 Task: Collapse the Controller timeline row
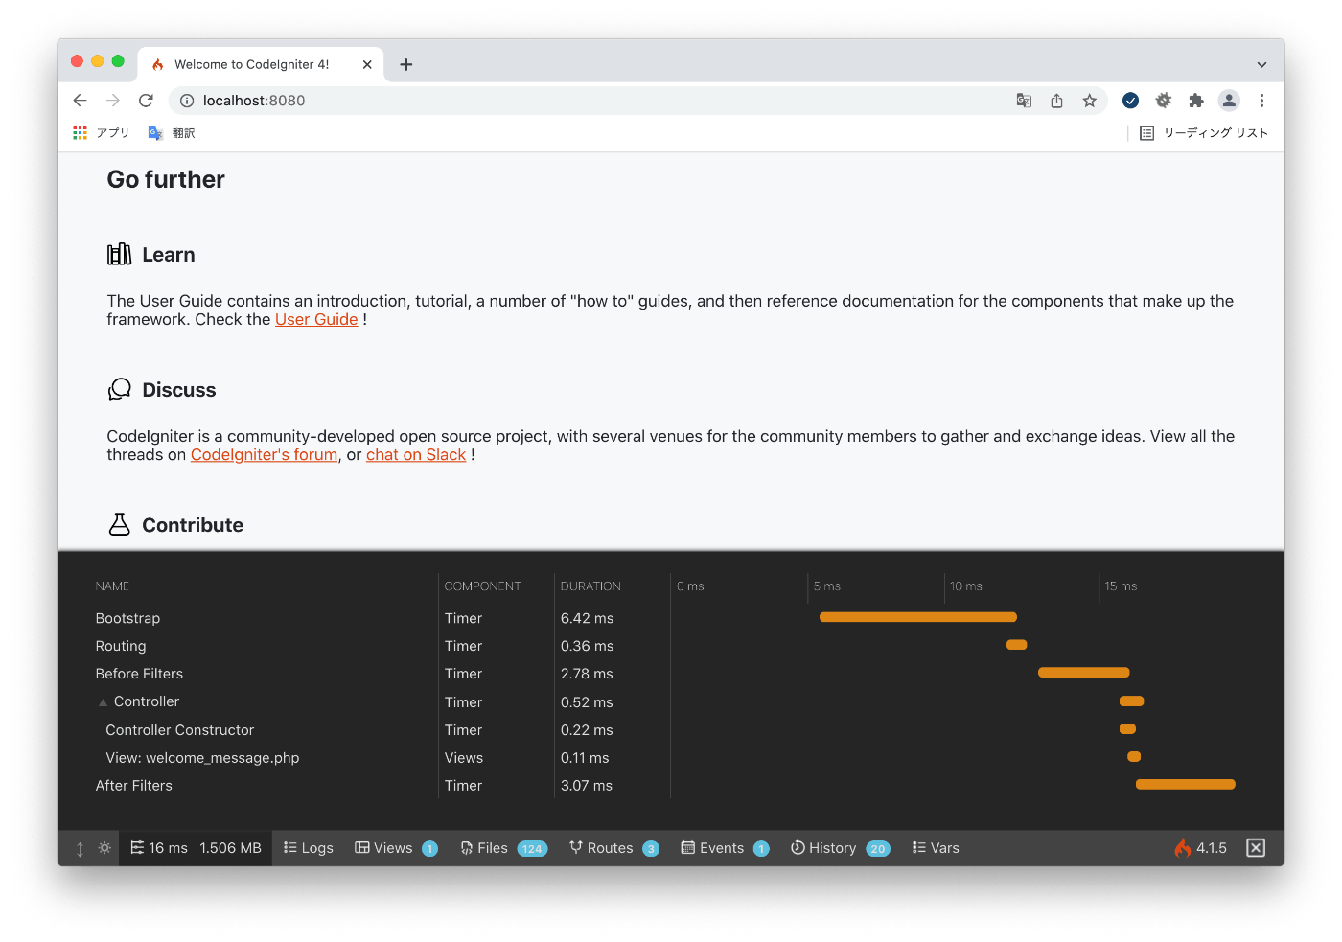point(104,702)
